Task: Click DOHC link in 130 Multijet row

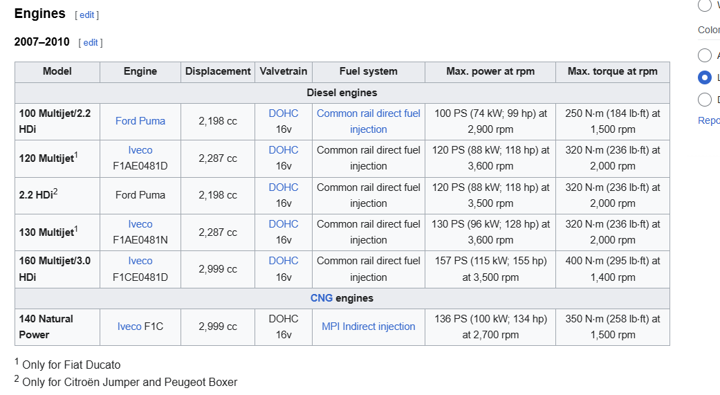Action: click(284, 224)
